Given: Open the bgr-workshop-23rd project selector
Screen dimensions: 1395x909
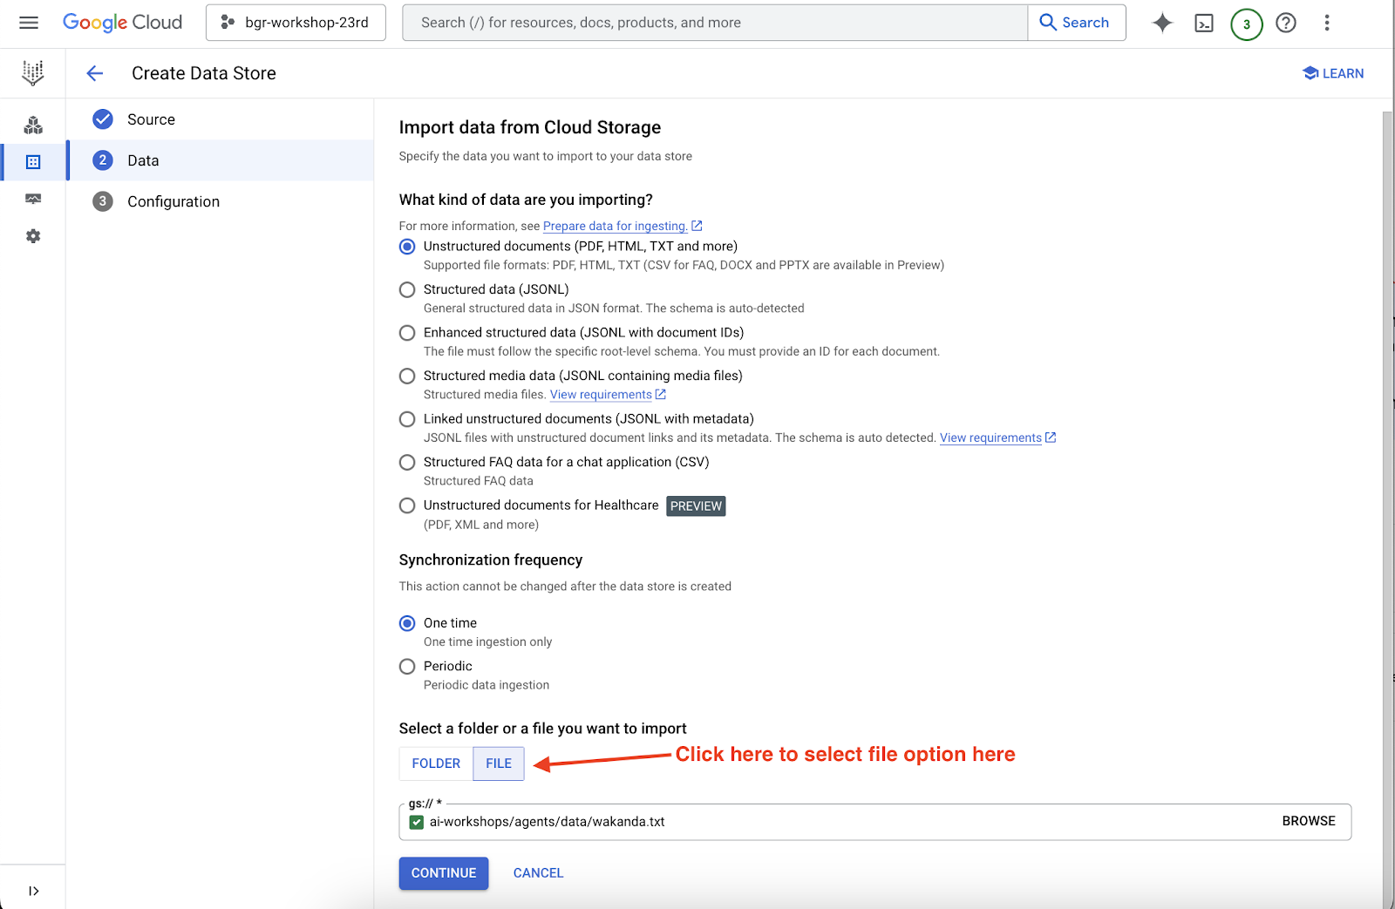Looking at the screenshot, I should (x=296, y=23).
